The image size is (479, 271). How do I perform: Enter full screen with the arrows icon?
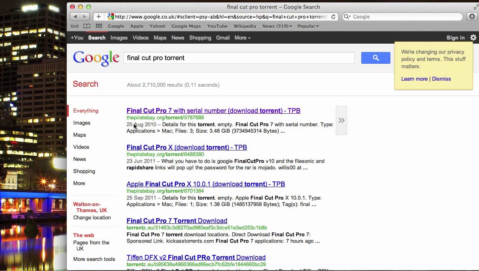476,7
